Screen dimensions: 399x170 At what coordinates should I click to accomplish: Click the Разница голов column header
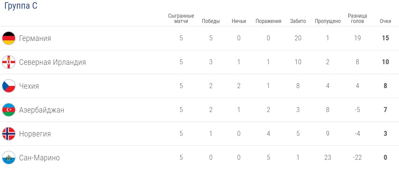point(357,19)
